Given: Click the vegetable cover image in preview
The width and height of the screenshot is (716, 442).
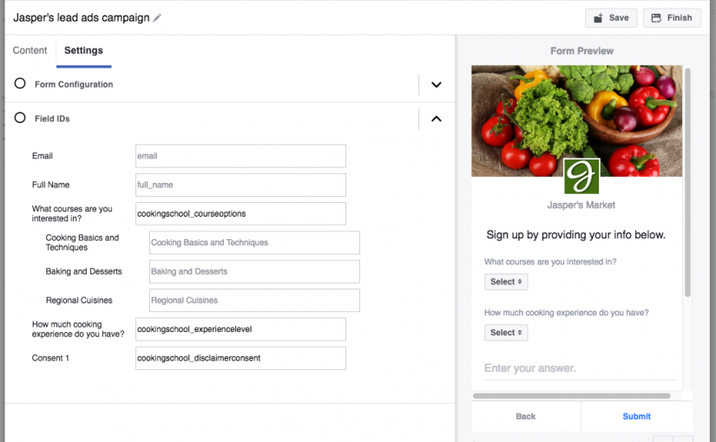Looking at the screenshot, I should click(x=577, y=120).
